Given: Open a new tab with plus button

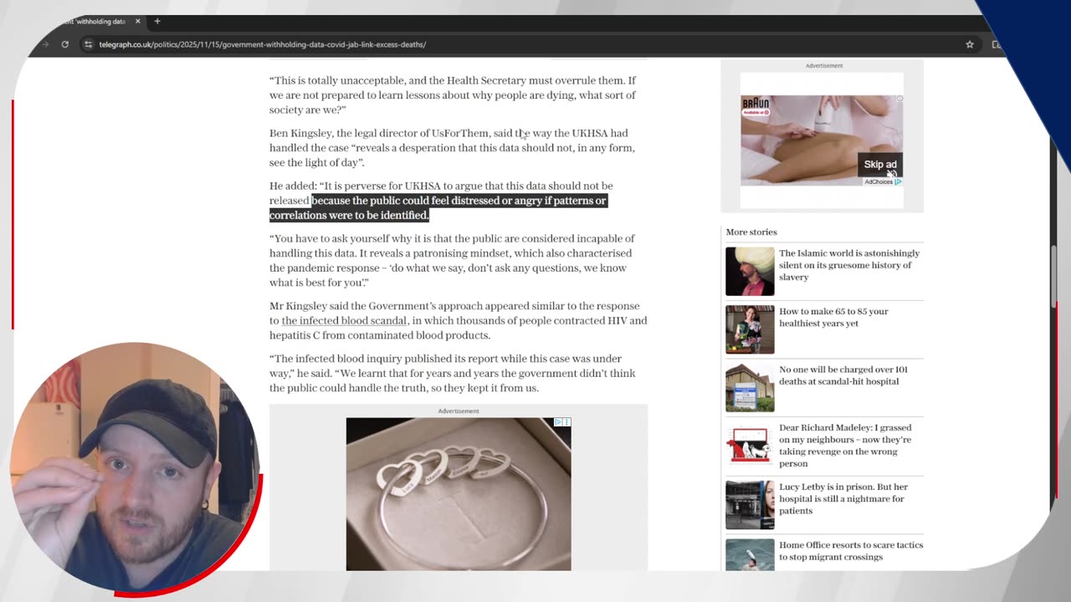Looking at the screenshot, I should (156, 21).
